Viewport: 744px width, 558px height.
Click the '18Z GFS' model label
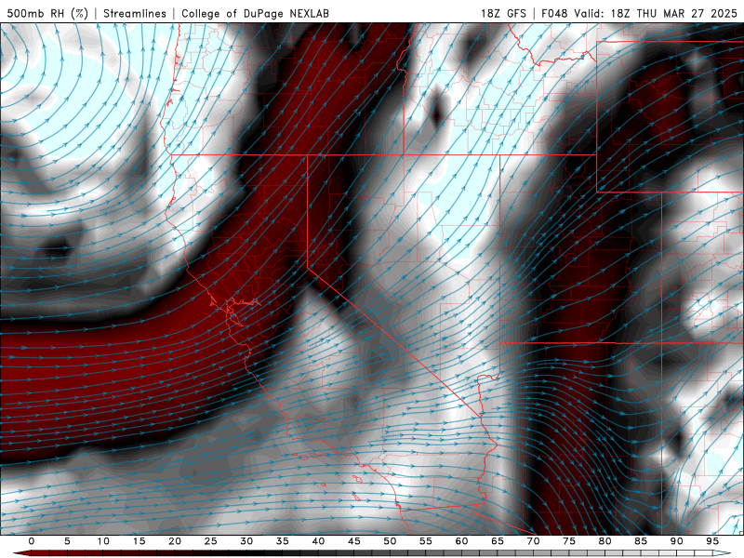(x=503, y=13)
